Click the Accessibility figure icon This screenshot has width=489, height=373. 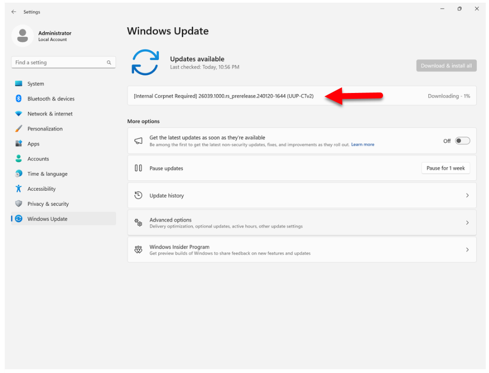point(19,189)
